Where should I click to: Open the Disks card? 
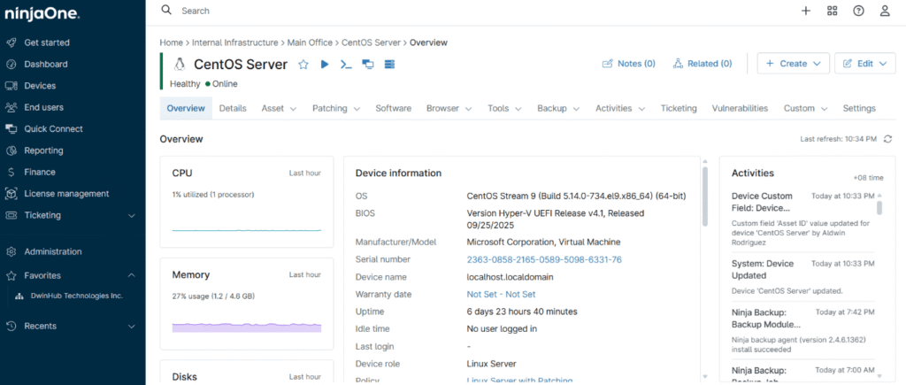click(247, 373)
